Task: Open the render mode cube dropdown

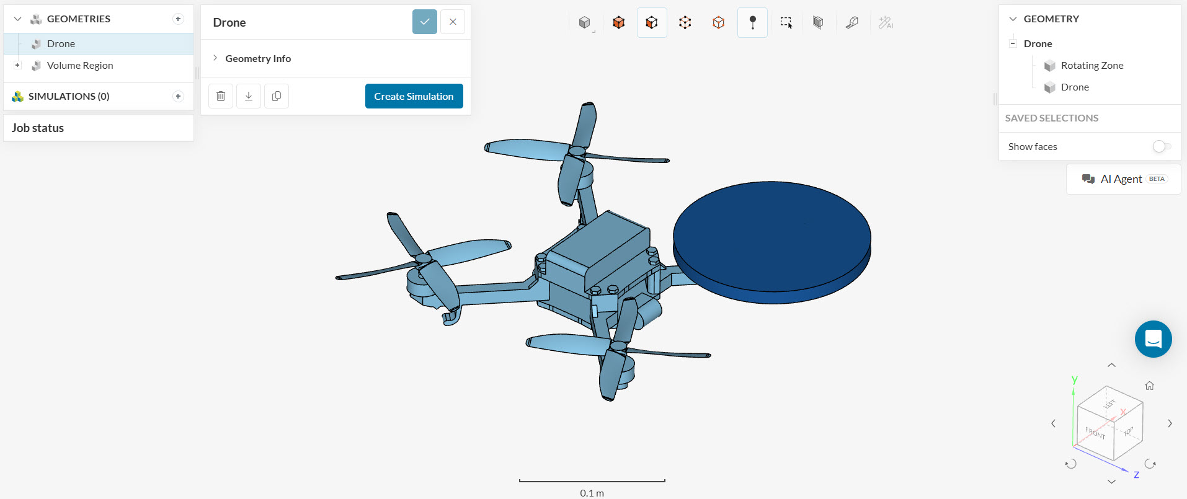Action: [585, 23]
